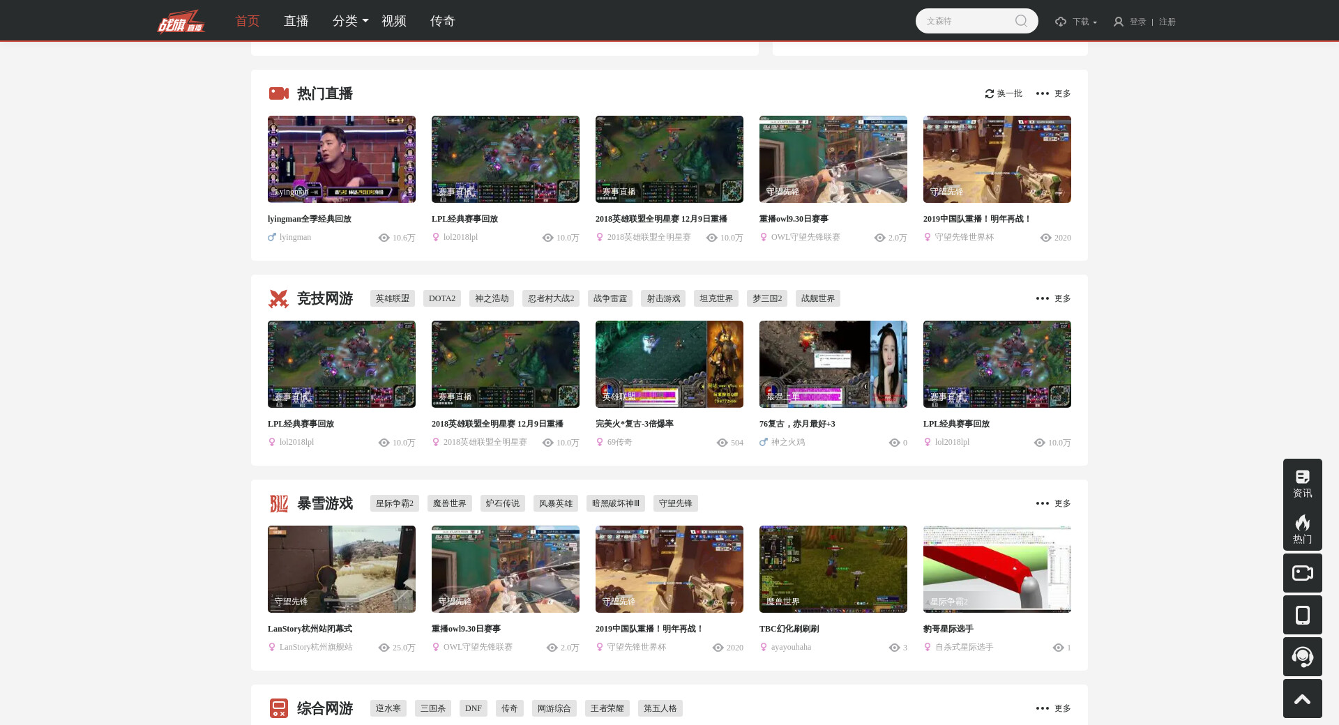This screenshot has height=725, width=1339.
Task: Open the 直播 live menu item
Action: click(x=296, y=21)
